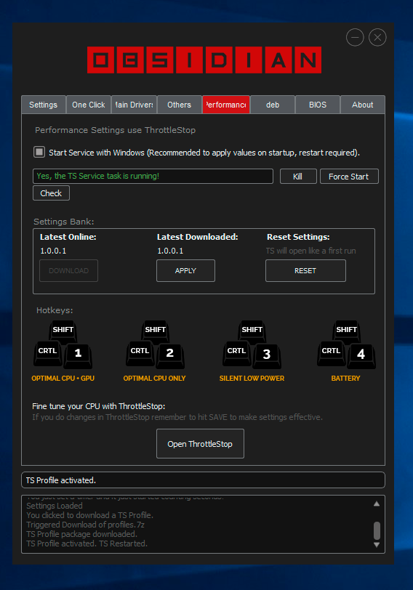Click log line 'TS Profile activated. TS Restarted.'
This screenshot has height=590, width=413.
click(87, 543)
